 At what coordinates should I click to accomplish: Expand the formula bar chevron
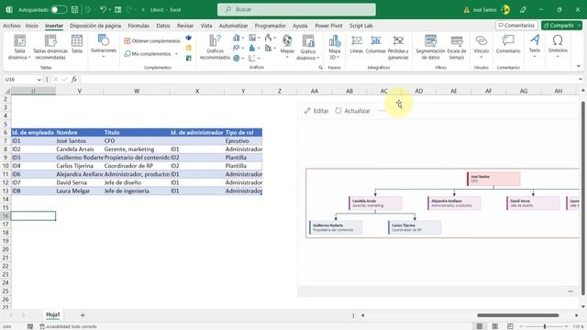580,80
